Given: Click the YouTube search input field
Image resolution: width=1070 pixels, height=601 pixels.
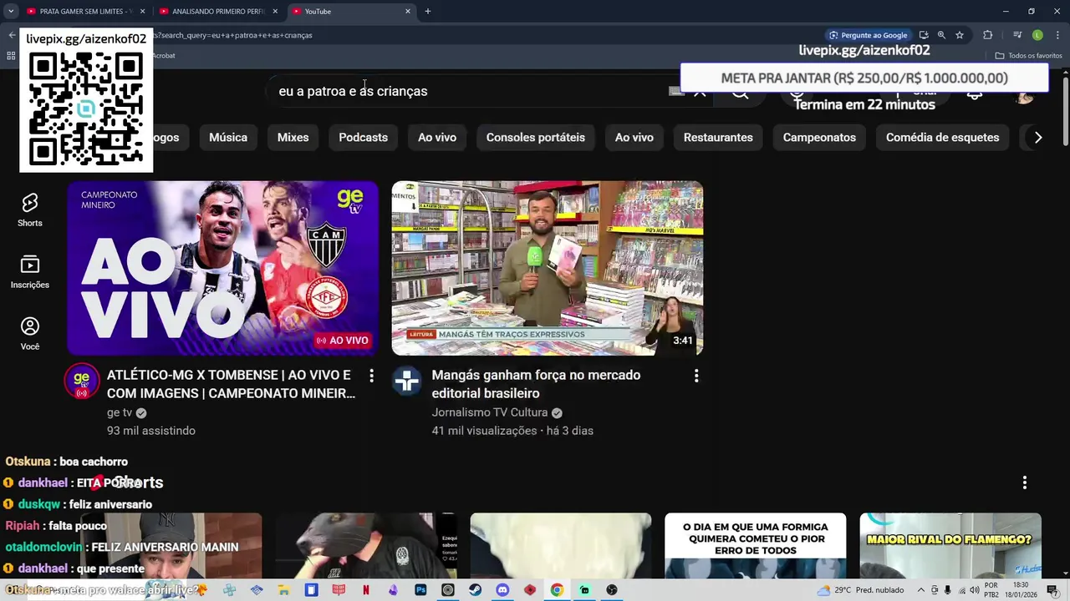Looking at the screenshot, I should click(x=468, y=91).
